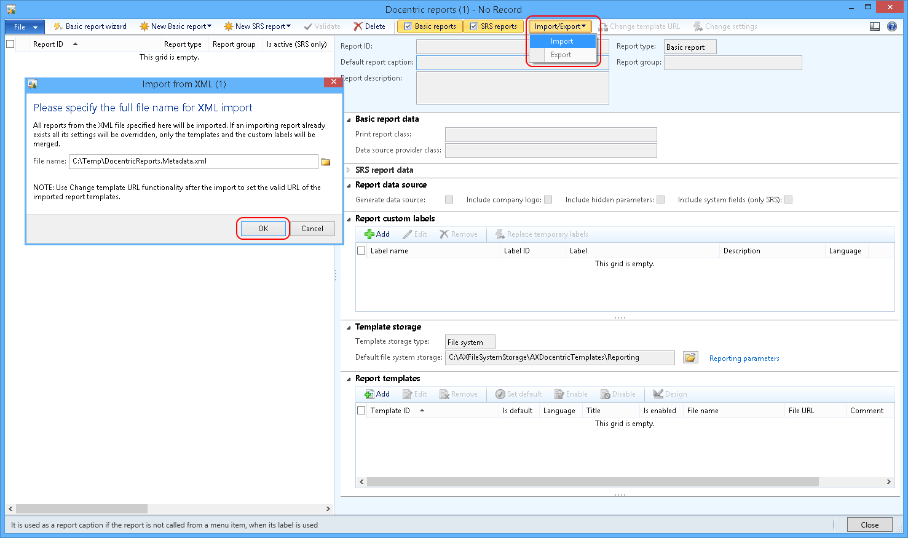Open New Basic report dropdown
This screenshot has height=538, width=908.
tap(175, 26)
